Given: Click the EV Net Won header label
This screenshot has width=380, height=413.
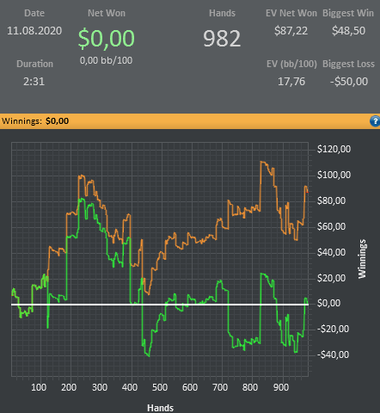Looking at the screenshot, I should [x=291, y=13].
